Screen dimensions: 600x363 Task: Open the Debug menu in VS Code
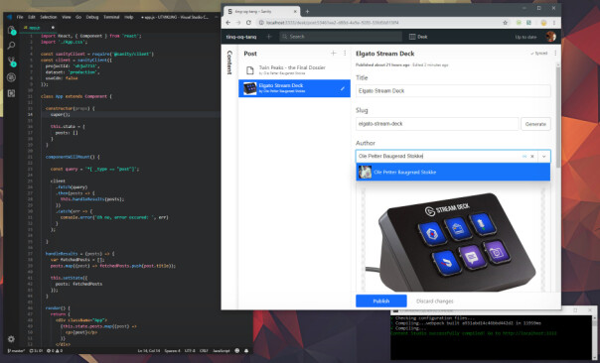(x=91, y=17)
